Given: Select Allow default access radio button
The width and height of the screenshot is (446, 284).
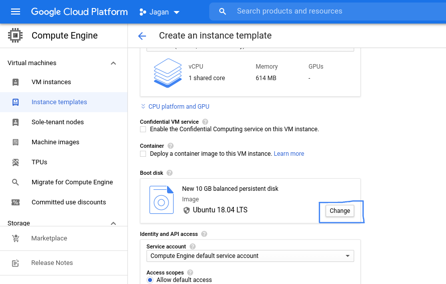Looking at the screenshot, I should 150,279.
